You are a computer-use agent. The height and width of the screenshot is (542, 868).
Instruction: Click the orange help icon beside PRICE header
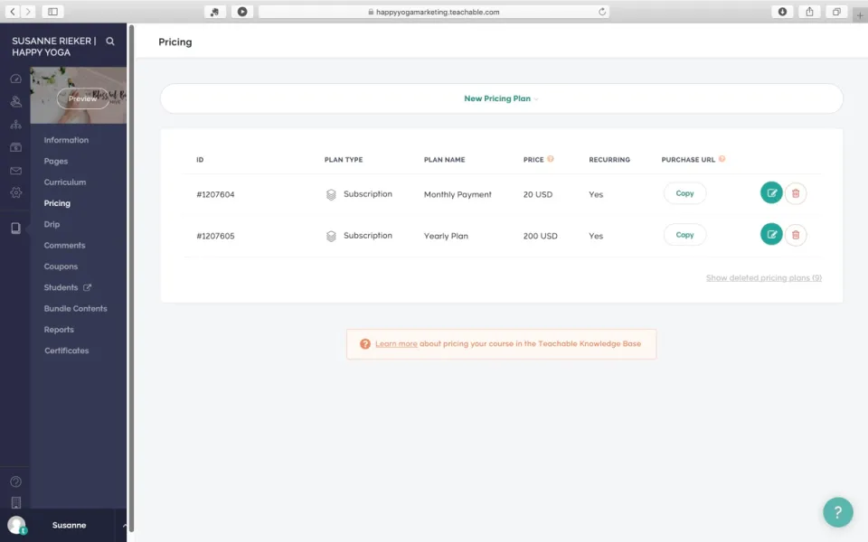(x=551, y=160)
